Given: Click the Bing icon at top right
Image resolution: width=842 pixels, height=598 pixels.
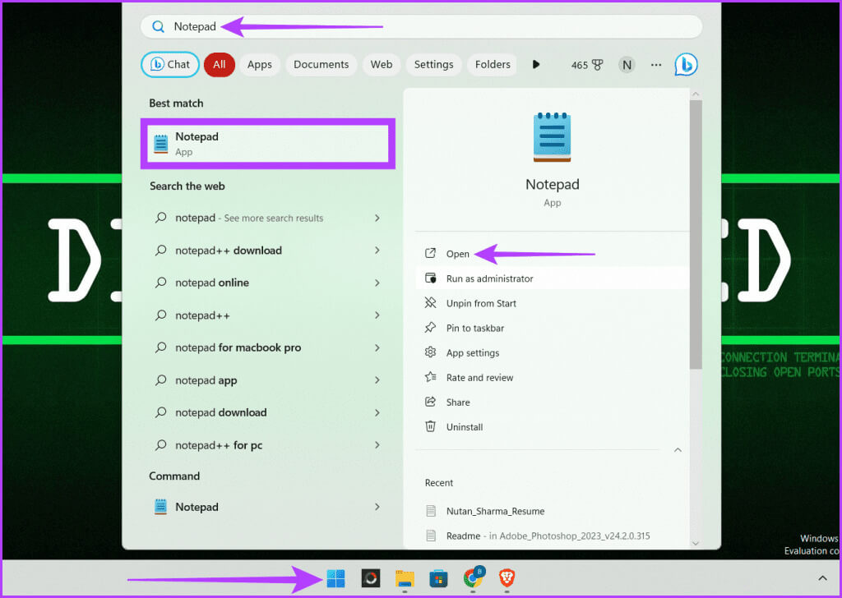Looking at the screenshot, I should [x=686, y=65].
